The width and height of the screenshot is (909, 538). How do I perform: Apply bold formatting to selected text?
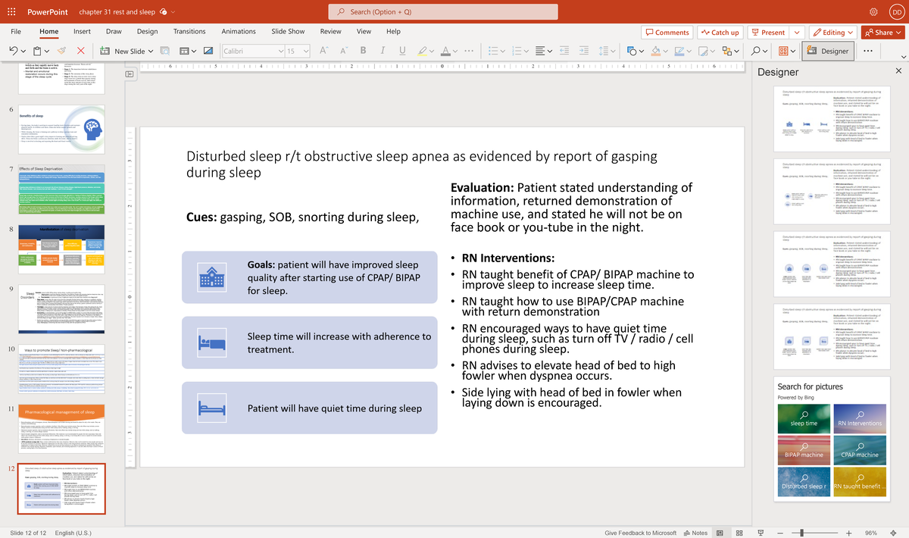point(363,51)
